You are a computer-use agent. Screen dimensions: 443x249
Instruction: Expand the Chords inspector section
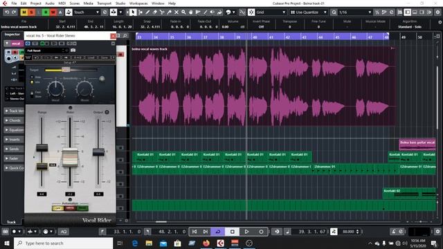(x=13, y=120)
